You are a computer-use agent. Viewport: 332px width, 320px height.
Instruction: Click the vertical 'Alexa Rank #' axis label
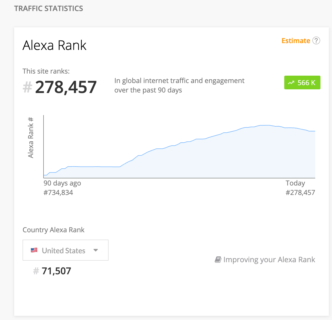pos(31,137)
